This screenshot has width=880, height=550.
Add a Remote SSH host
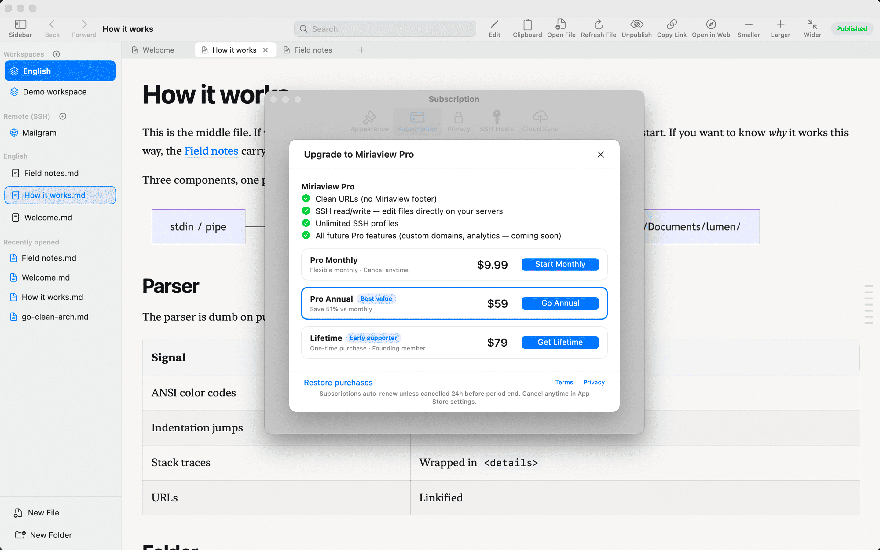[63, 116]
